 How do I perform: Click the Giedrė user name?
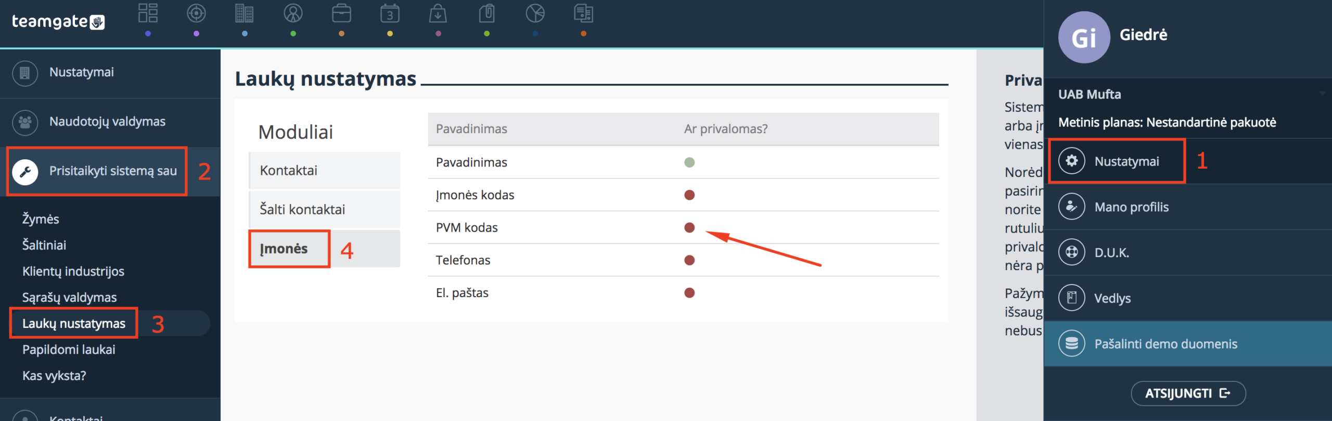click(1143, 35)
